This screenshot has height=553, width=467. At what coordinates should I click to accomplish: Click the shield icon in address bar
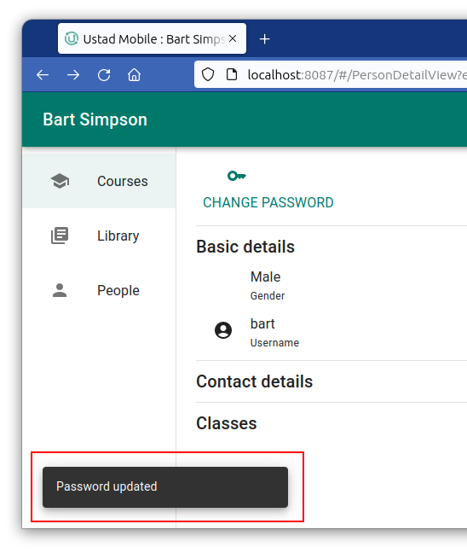[x=208, y=74]
